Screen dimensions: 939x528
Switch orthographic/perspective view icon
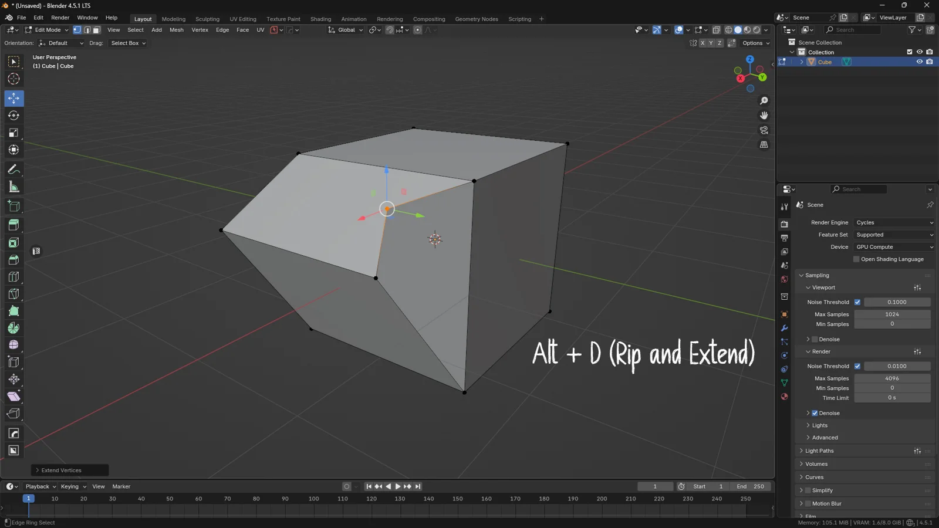pyautogui.click(x=764, y=145)
